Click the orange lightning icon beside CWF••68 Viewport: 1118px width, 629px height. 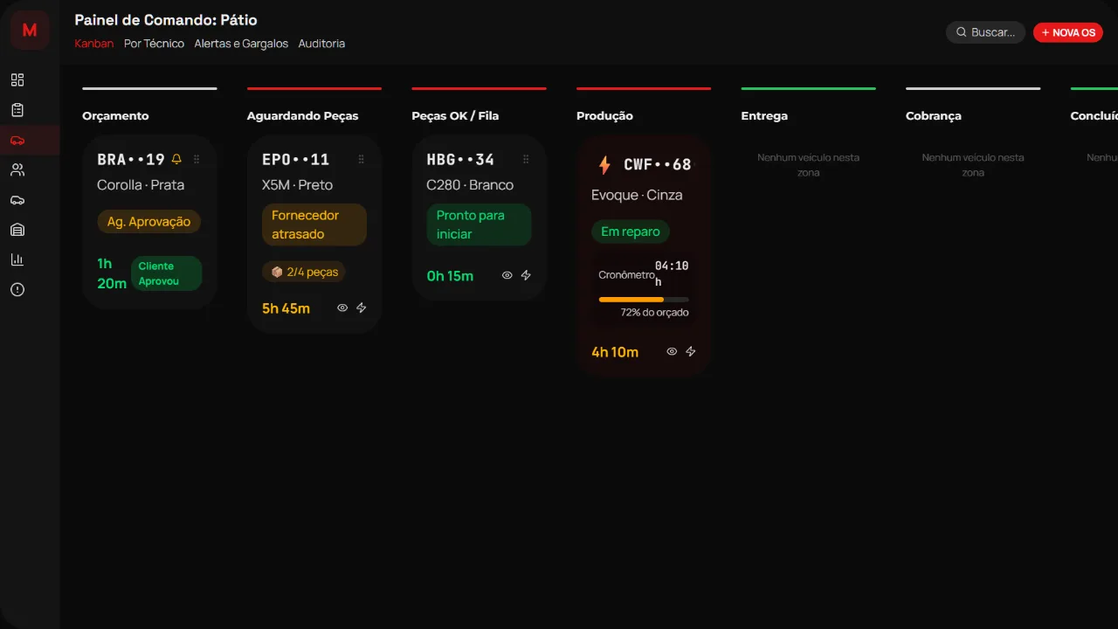(604, 164)
